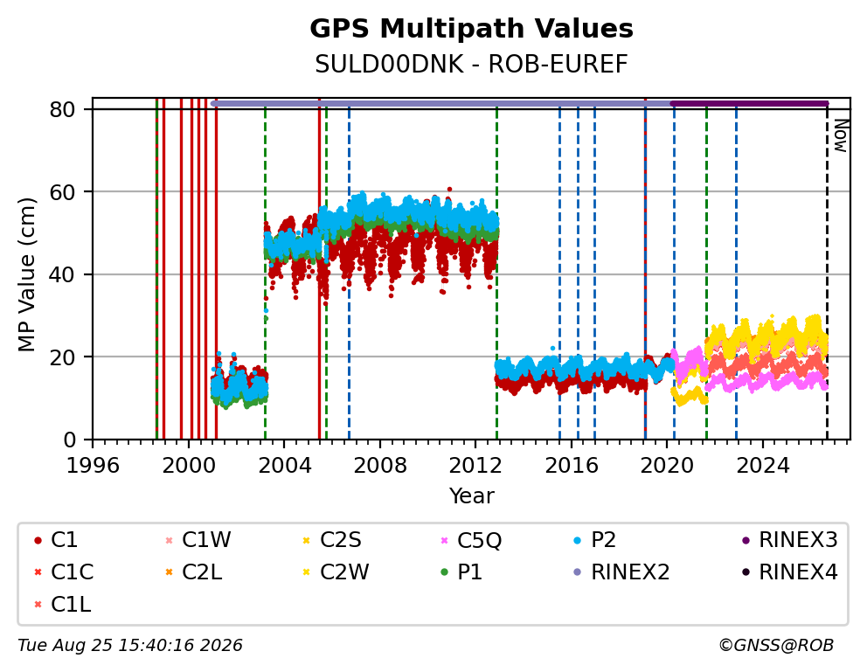867x672 pixels.
Task: Click the C5Q legend marker
Action: pyautogui.click(x=444, y=540)
